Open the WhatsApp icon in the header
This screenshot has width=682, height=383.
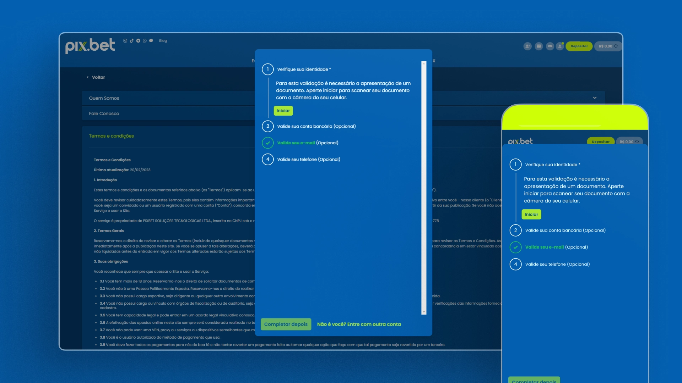click(145, 41)
